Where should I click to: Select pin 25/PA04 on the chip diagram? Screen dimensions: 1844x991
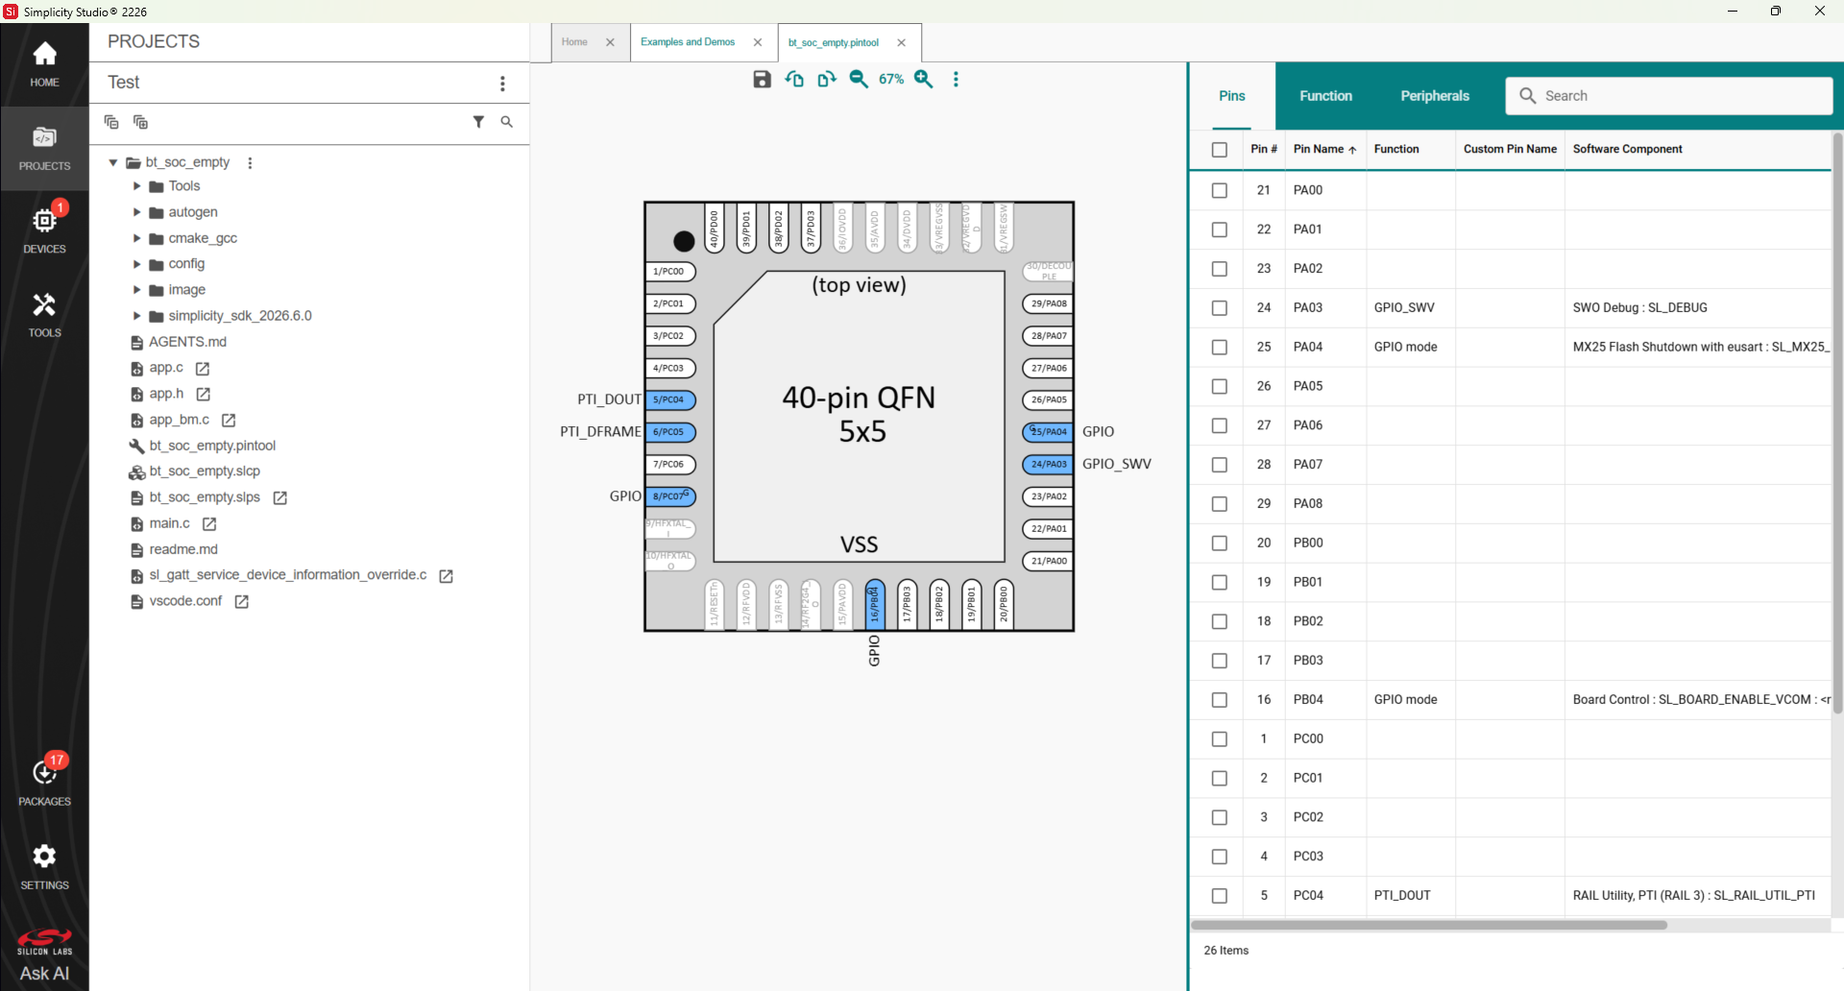pos(1048,432)
